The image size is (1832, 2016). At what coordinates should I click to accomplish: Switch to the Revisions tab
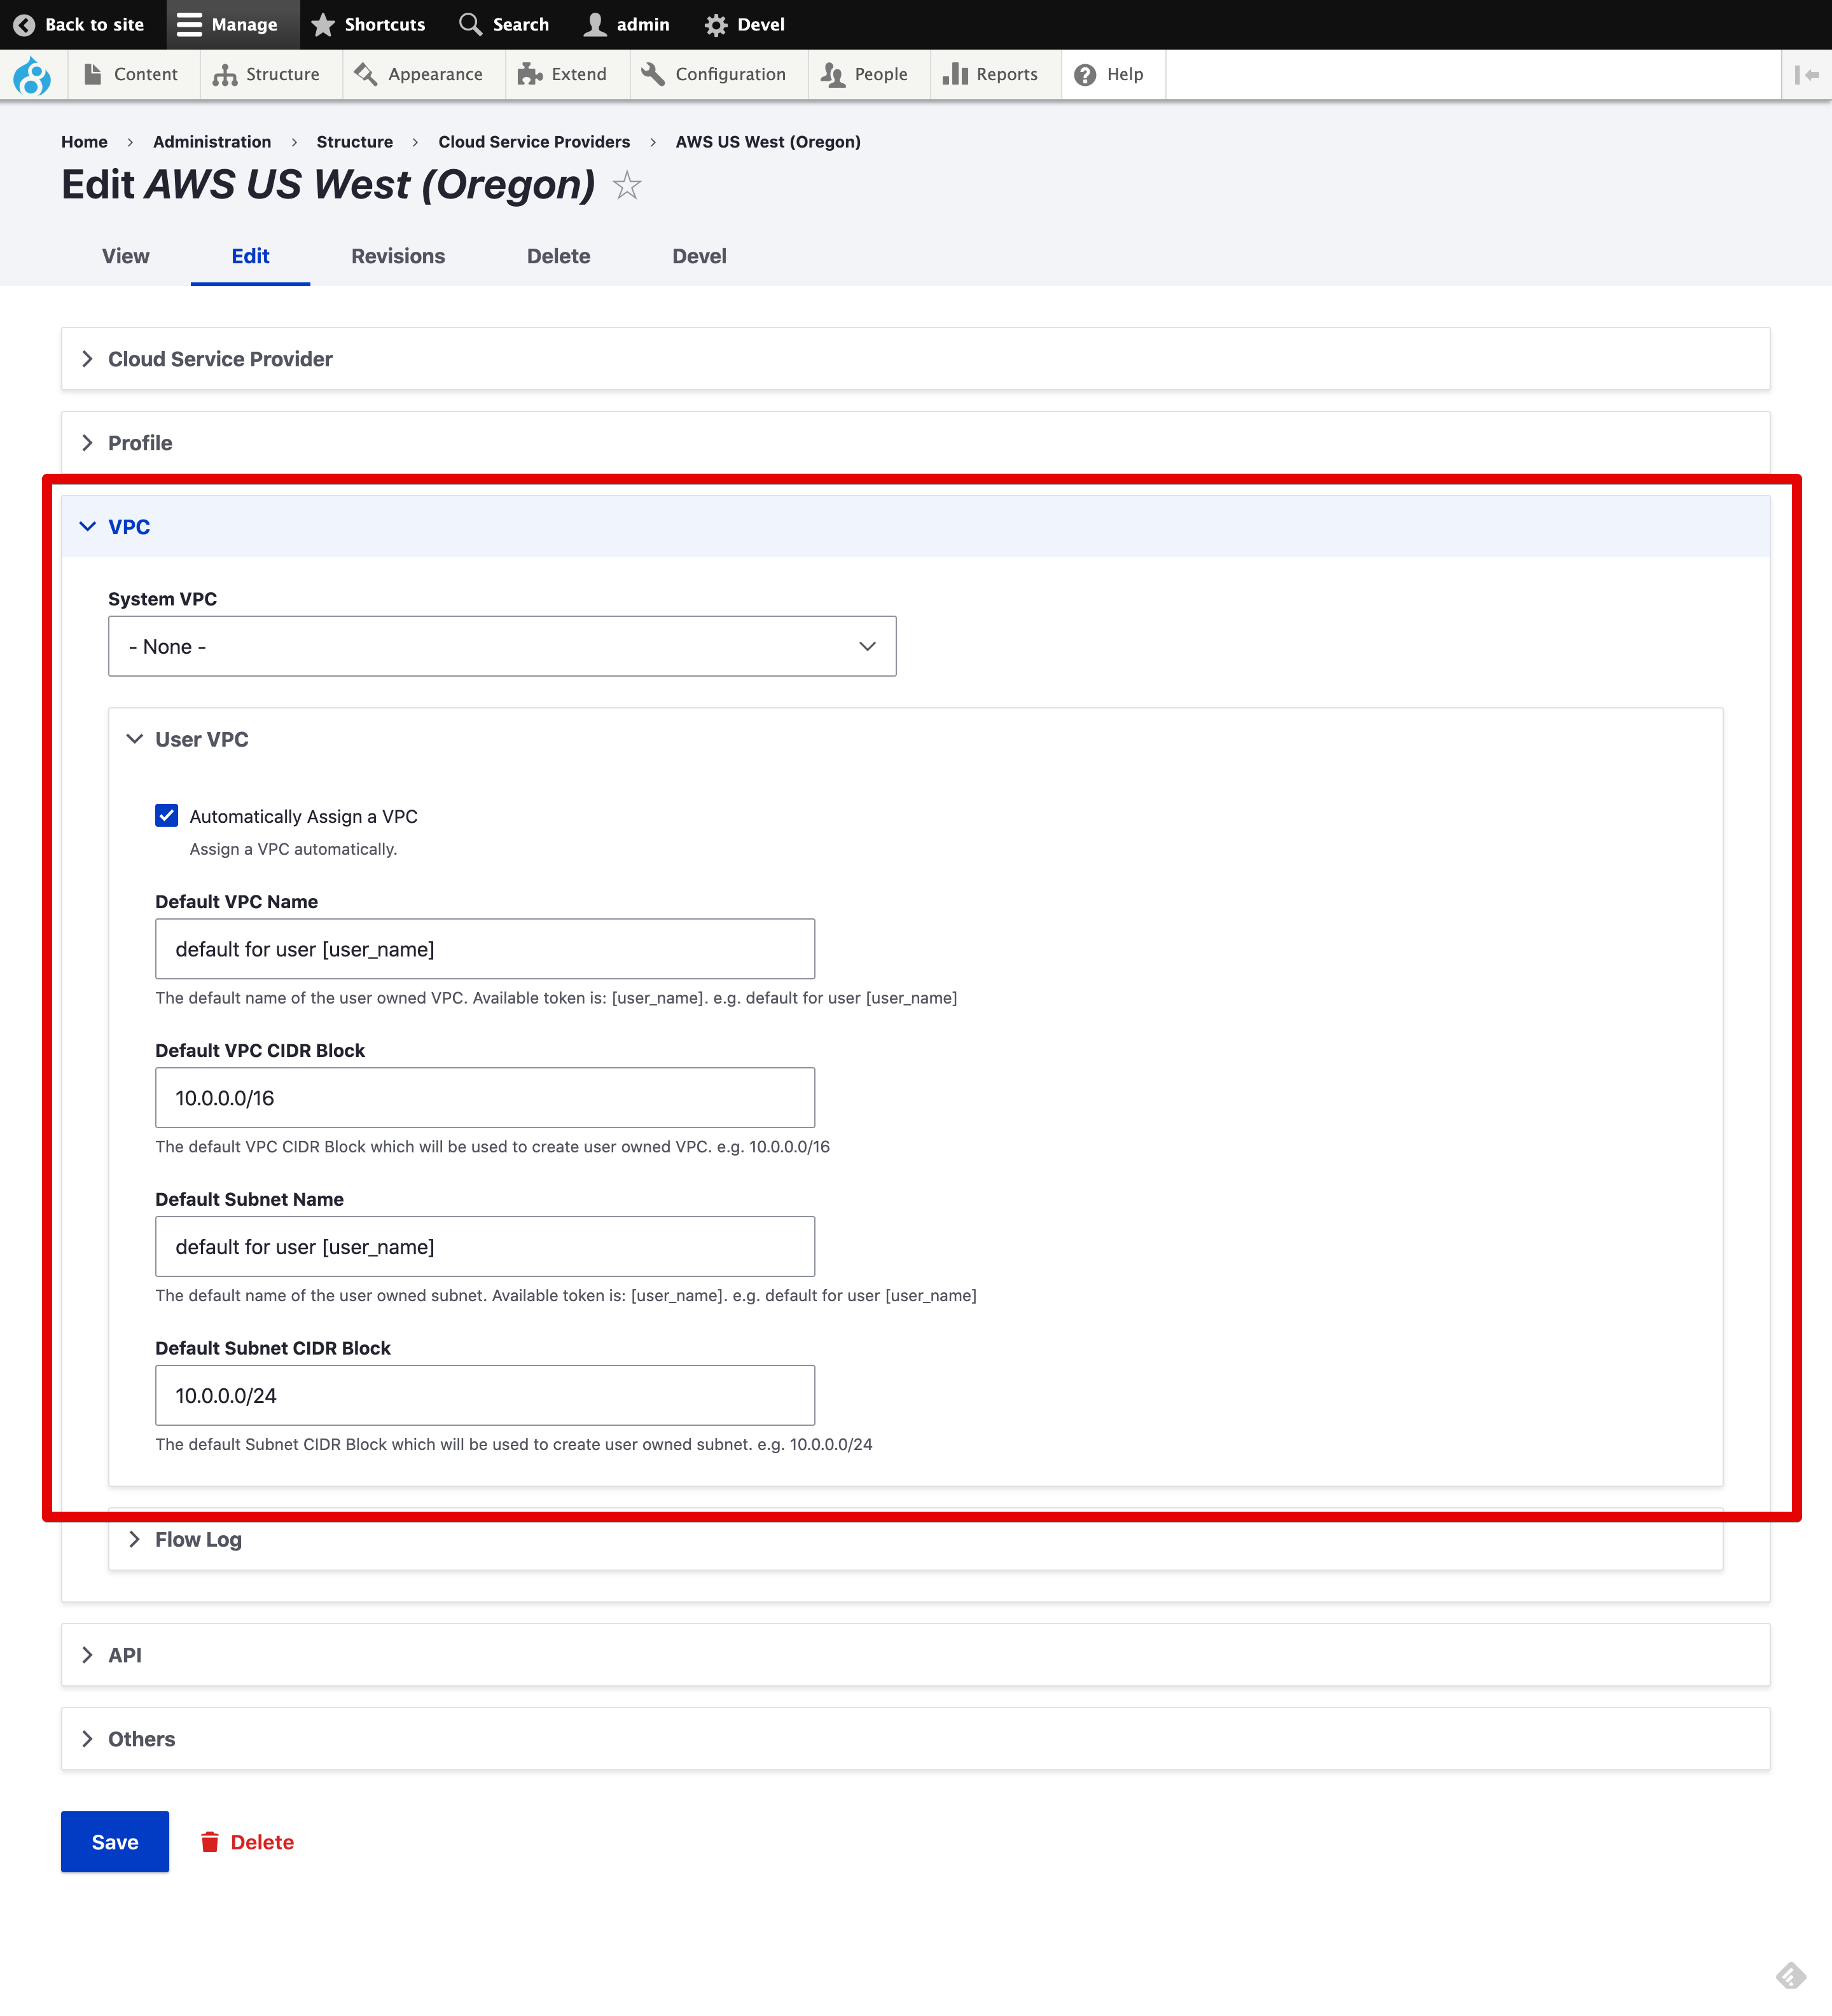tap(398, 256)
